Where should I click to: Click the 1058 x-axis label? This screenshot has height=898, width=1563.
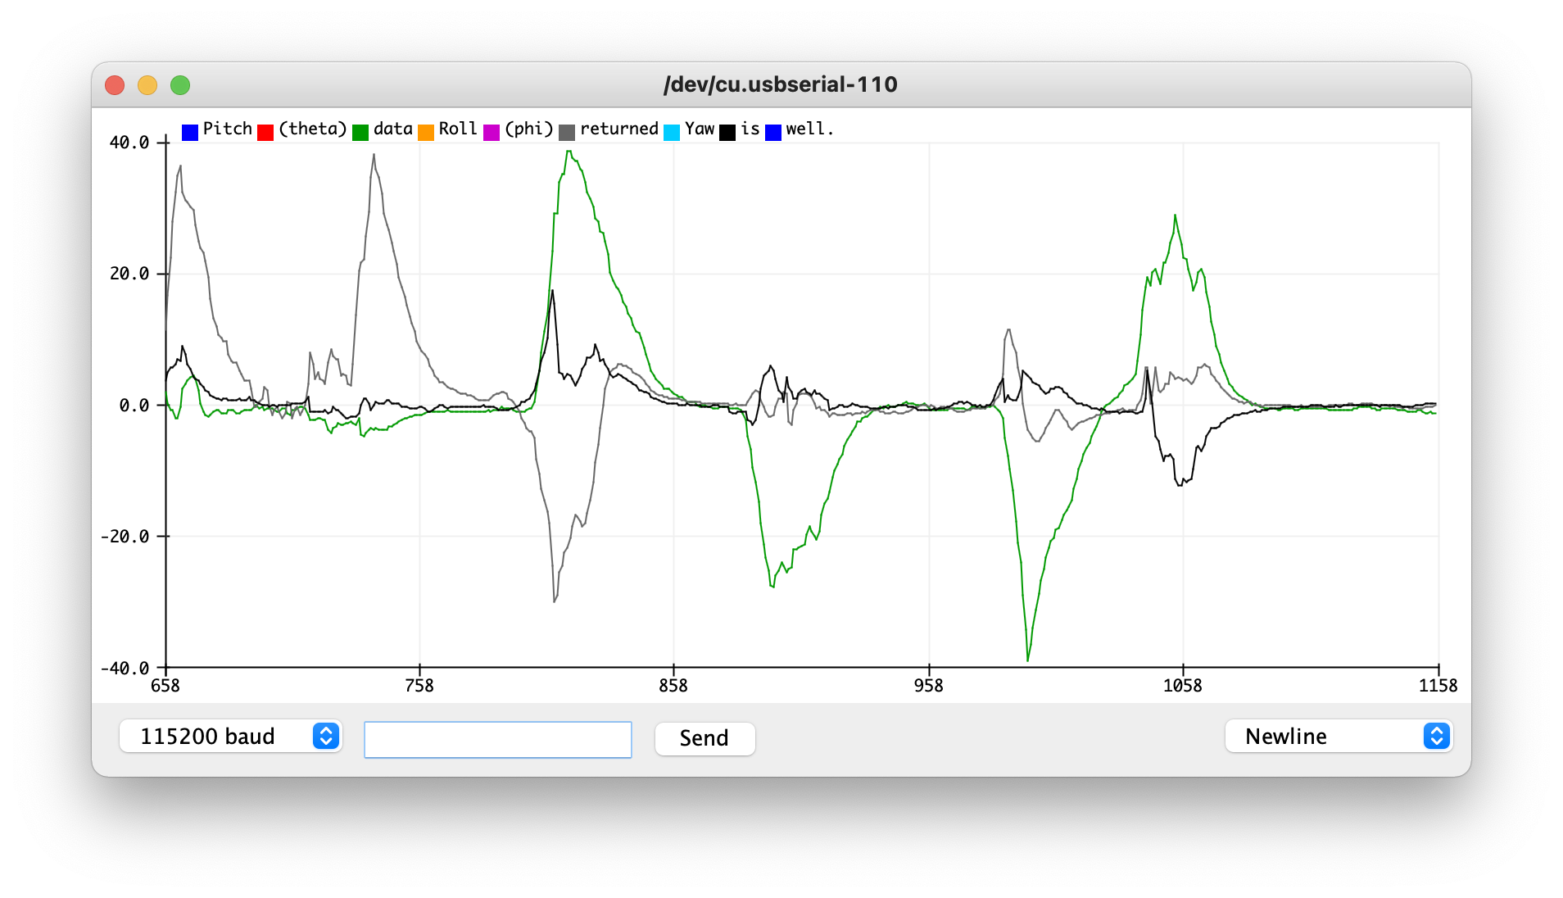click(1183, 686)
